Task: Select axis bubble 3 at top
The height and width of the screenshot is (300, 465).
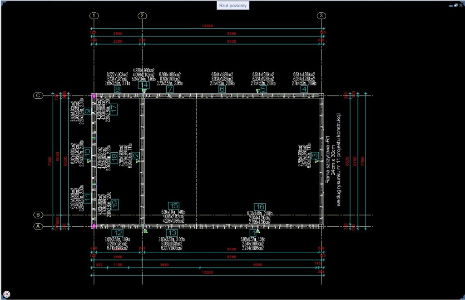Action: 322,16
